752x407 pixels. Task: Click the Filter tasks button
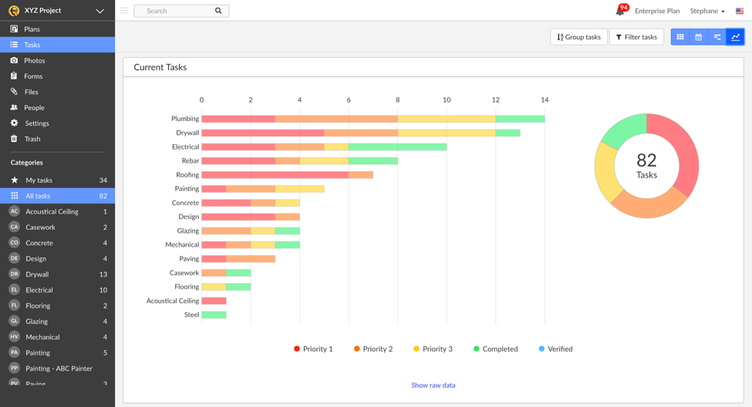coord(636,37)
